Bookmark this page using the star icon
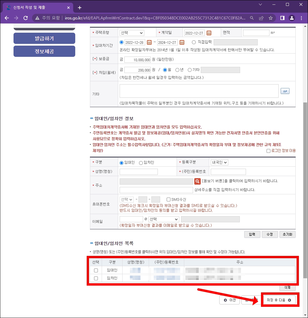The image size is (308, 318). (x=271, y=18)
